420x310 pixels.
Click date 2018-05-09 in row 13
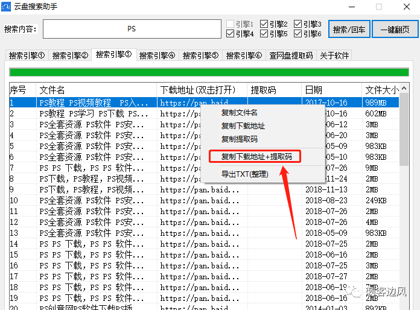[x=326, y=233]
